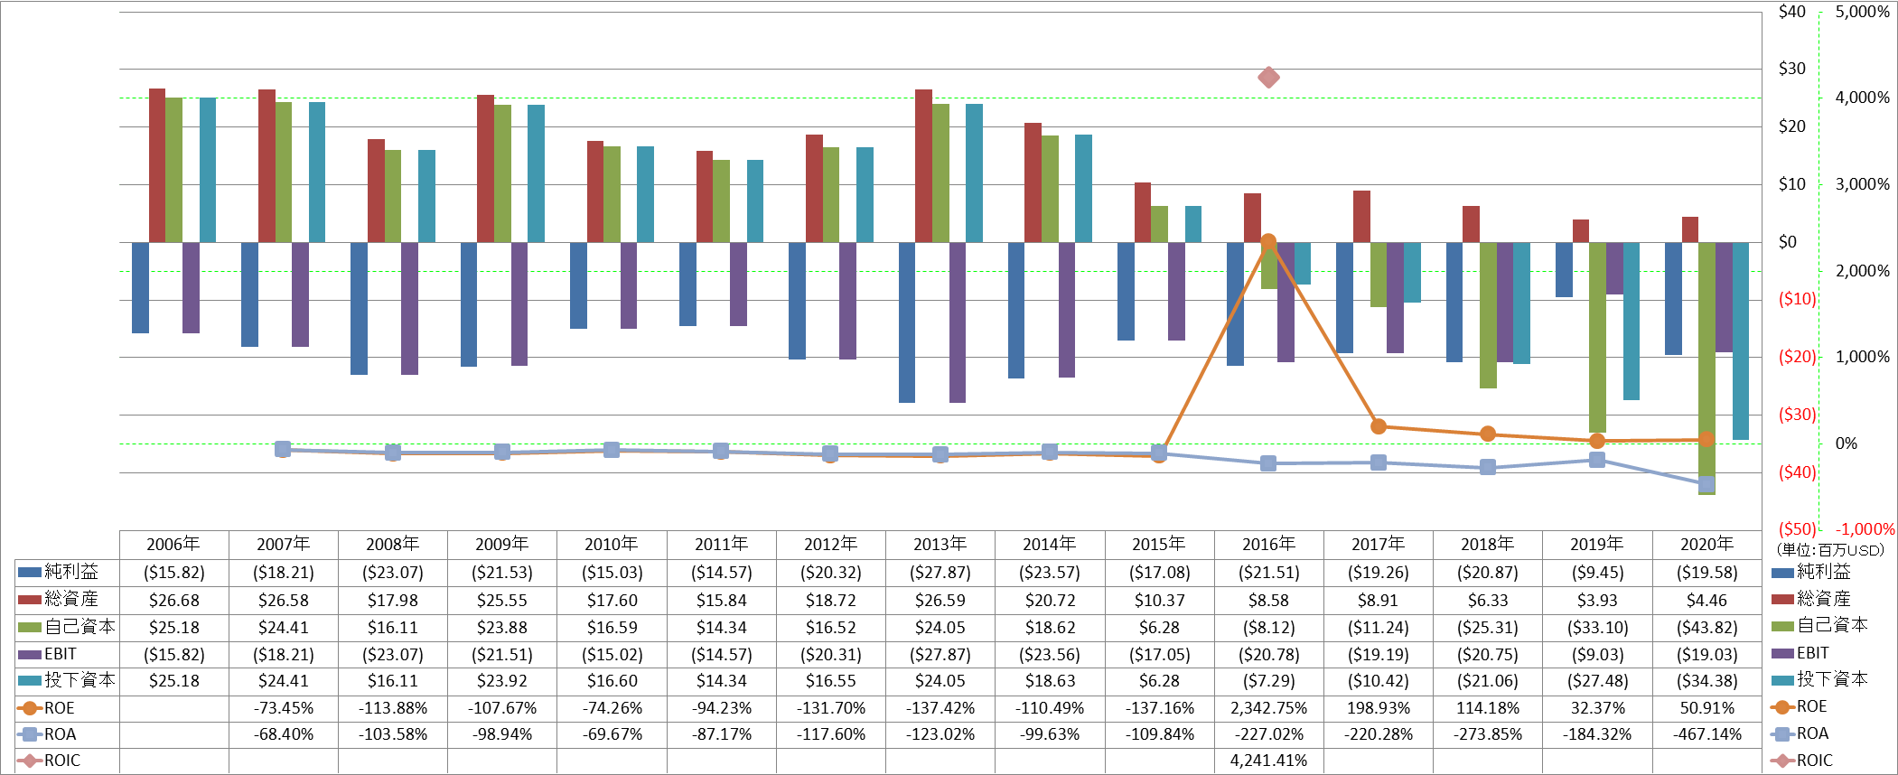The image size is (1898, 775).
Task: Click the green 自己資本 bar for 2020
Action: point(1706,369)
